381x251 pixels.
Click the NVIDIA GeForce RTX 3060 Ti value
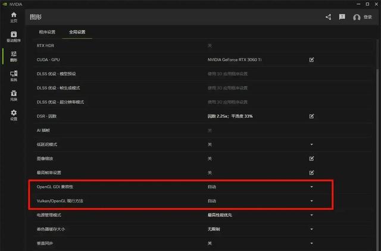pos(235,60)
